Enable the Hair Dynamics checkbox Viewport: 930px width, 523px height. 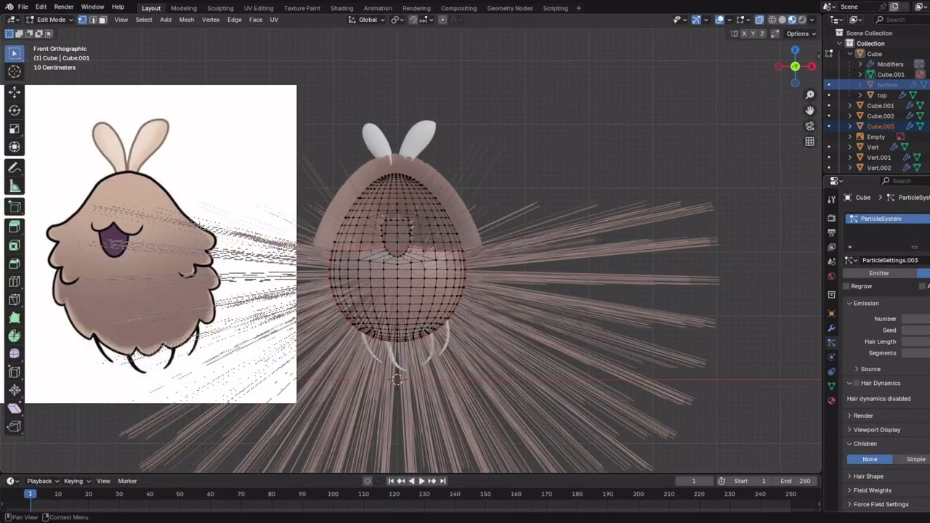857,384
